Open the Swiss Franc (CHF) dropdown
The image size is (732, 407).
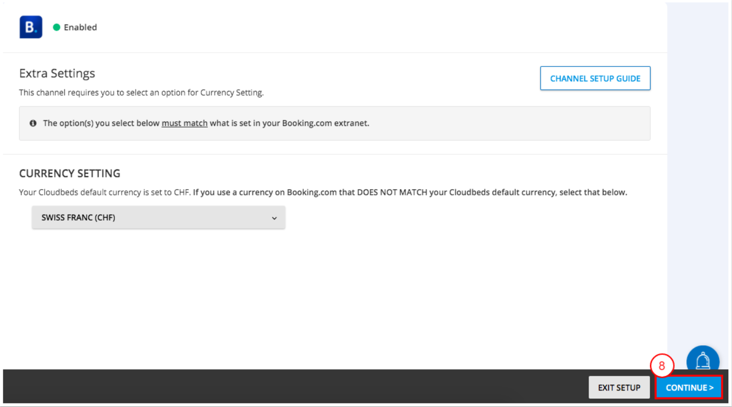[158, 218]
